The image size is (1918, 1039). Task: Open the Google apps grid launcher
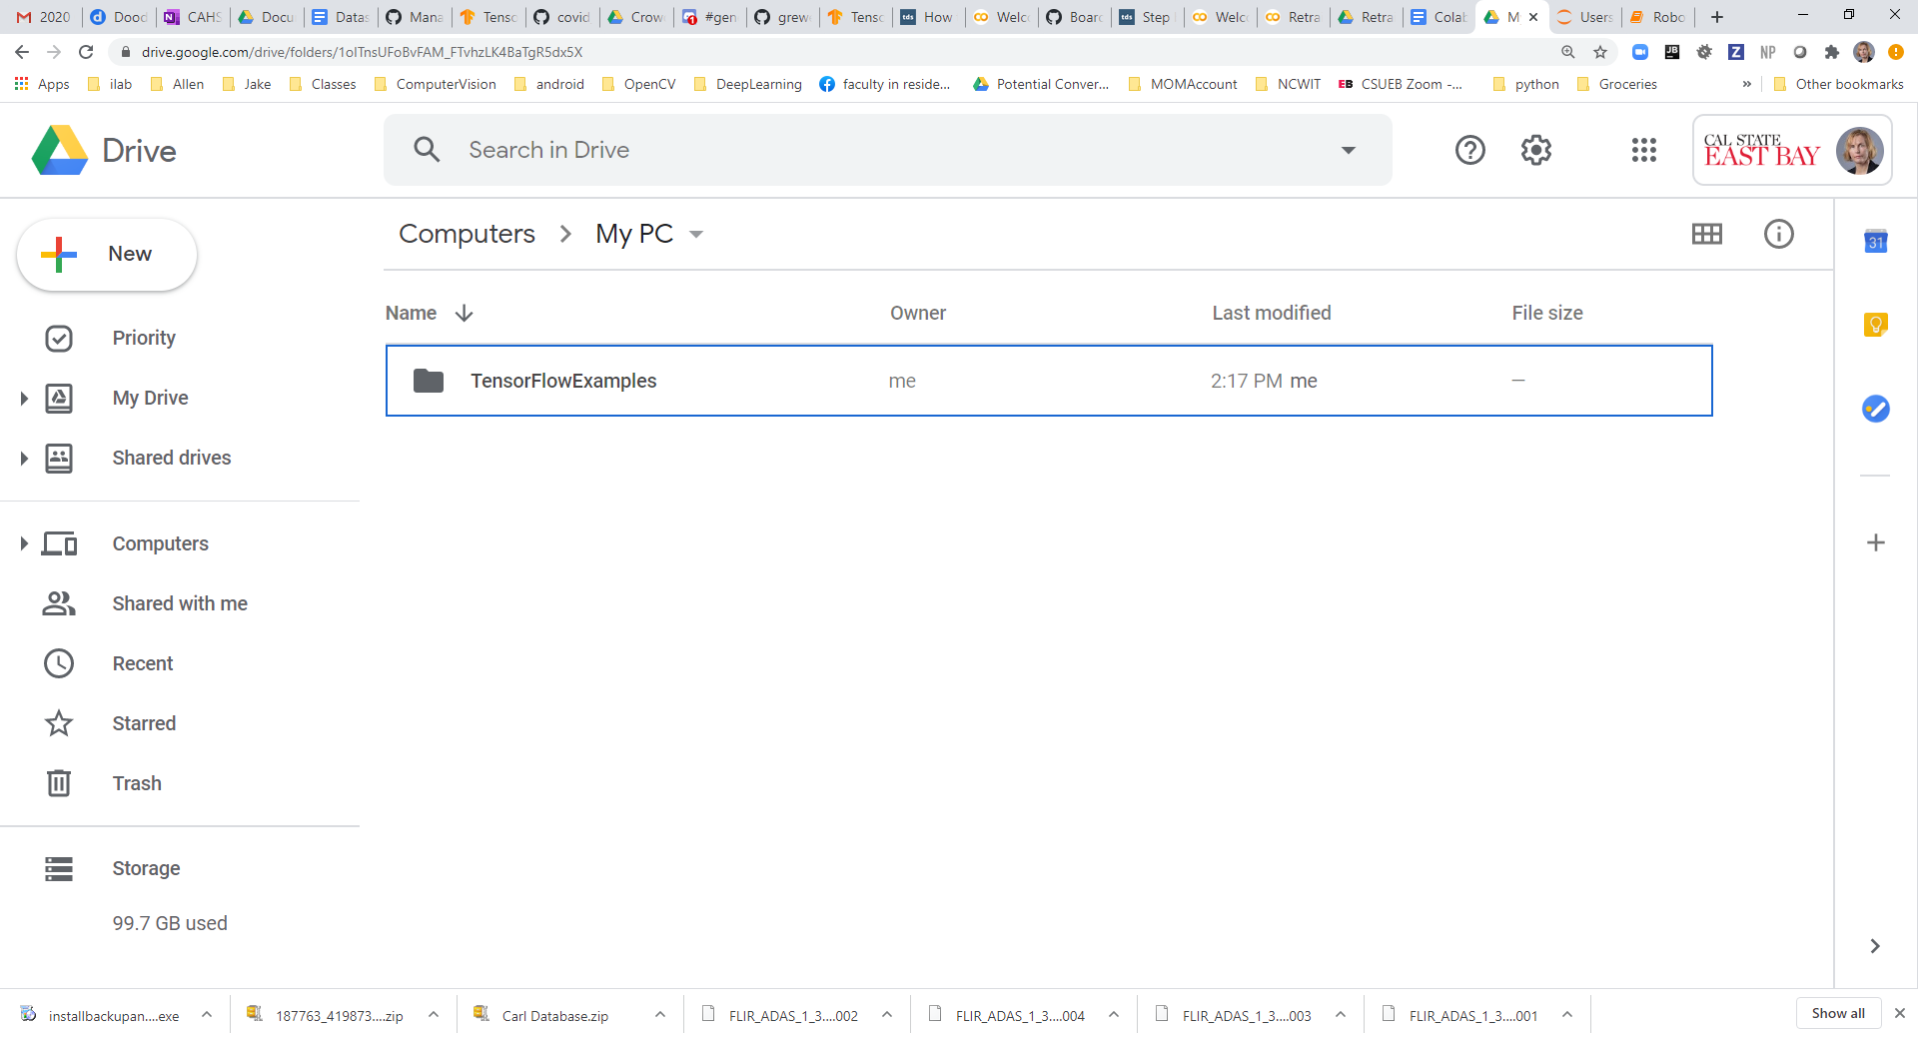point(1643,150)
